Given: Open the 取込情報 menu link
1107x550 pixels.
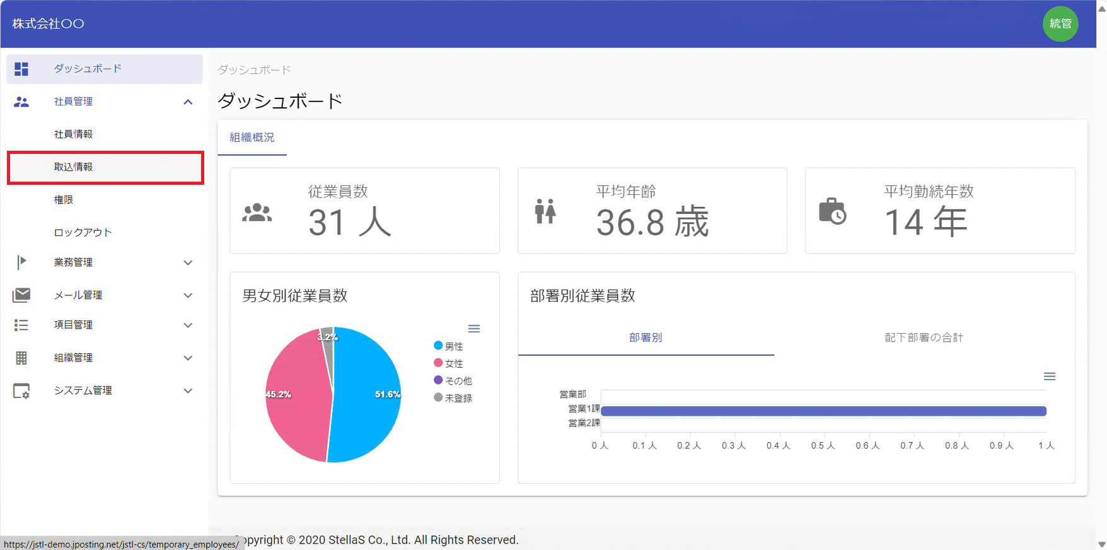Looking at the screenshot, I should 74,167.
